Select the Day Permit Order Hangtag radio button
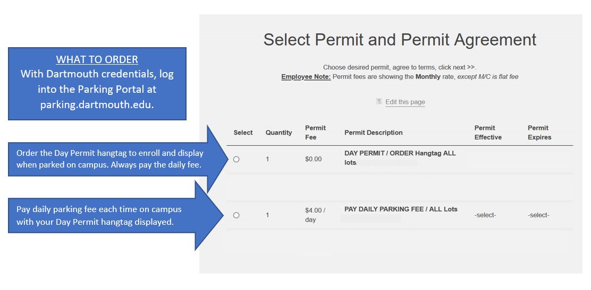The height and width of the screenshot is (290, 591). (237, 159)
